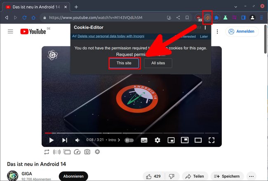Open Cookie-Editor three-dot menu
This screenshot has width=268, height=181.
pyautogui.click(x=205, y=27)
